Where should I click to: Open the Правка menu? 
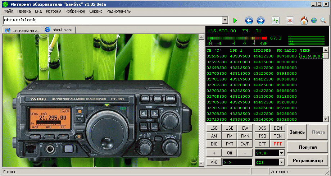click(24, 11)
